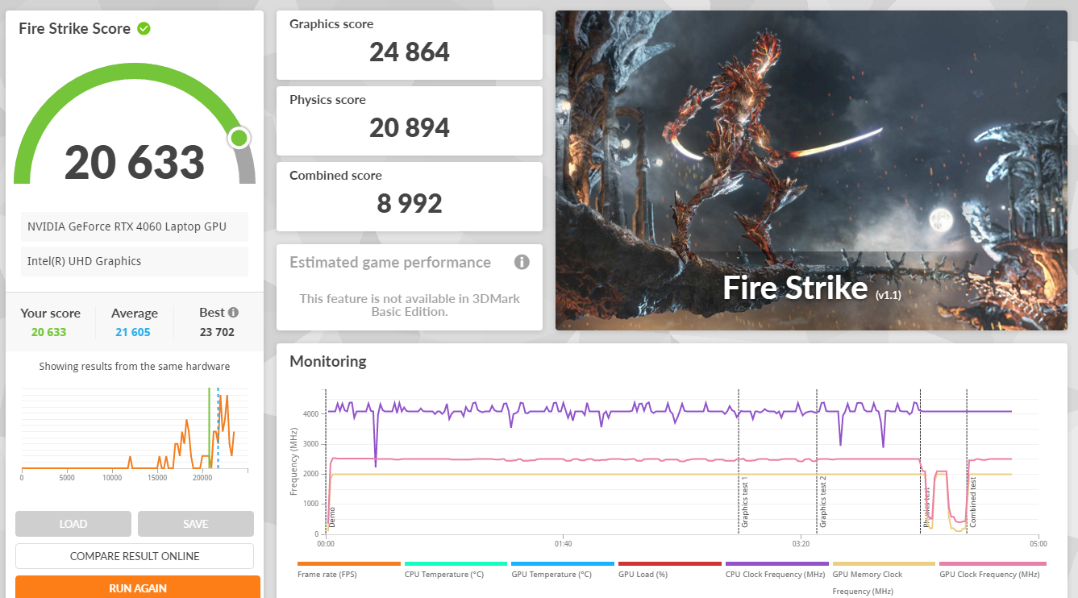Jump to the Graphics test 1 marker
The height and width of the screenshot is (598, 1078).
[744, 501]
